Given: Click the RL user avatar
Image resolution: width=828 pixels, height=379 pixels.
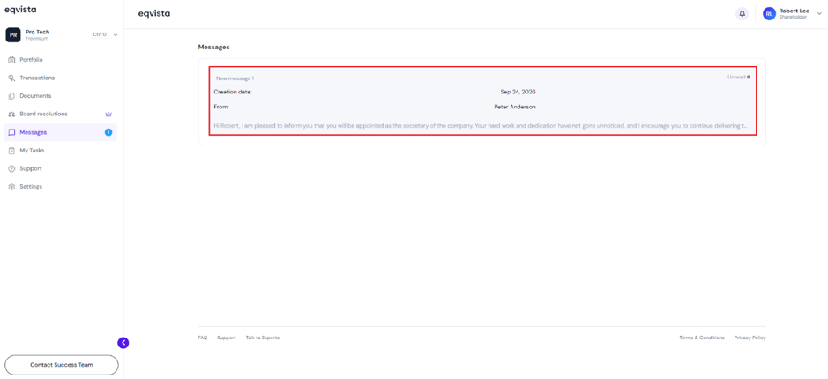Looking at the screenshot, I should click(770, 14).
